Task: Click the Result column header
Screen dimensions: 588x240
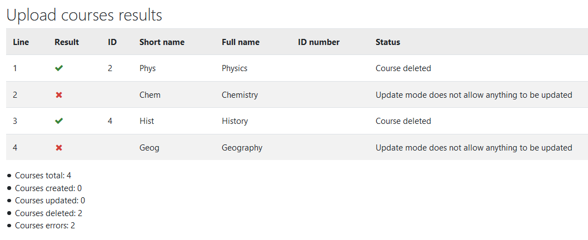Action: [67, 42]
